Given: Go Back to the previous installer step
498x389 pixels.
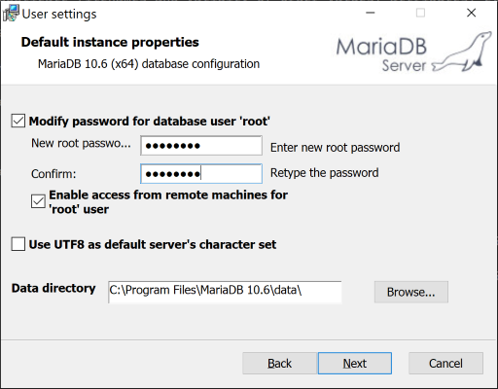Looking at the screenshot, I should tap(279, 364).
